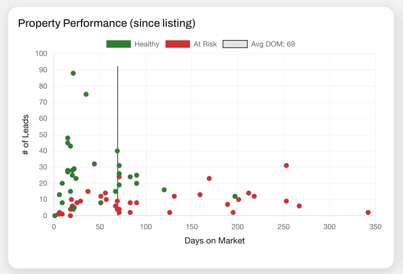Image resolution: width=403 pixels, height=274 pixels.
Task: Click the red point near 130 days, 12 leads
Action: click(x=174, y=196)
